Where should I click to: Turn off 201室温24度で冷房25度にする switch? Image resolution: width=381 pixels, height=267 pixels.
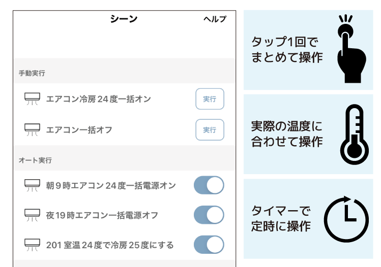[x=209, y=245]
